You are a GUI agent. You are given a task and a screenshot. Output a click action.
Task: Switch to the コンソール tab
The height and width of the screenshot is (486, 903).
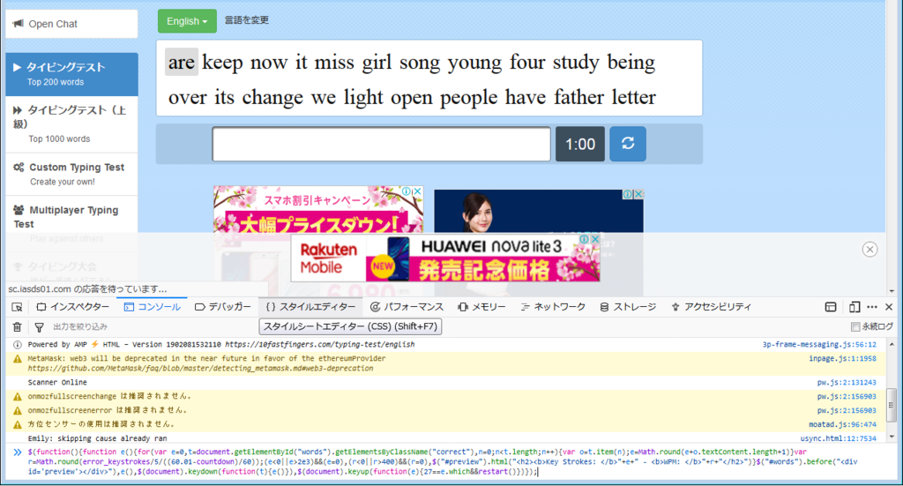coord(153,307)
